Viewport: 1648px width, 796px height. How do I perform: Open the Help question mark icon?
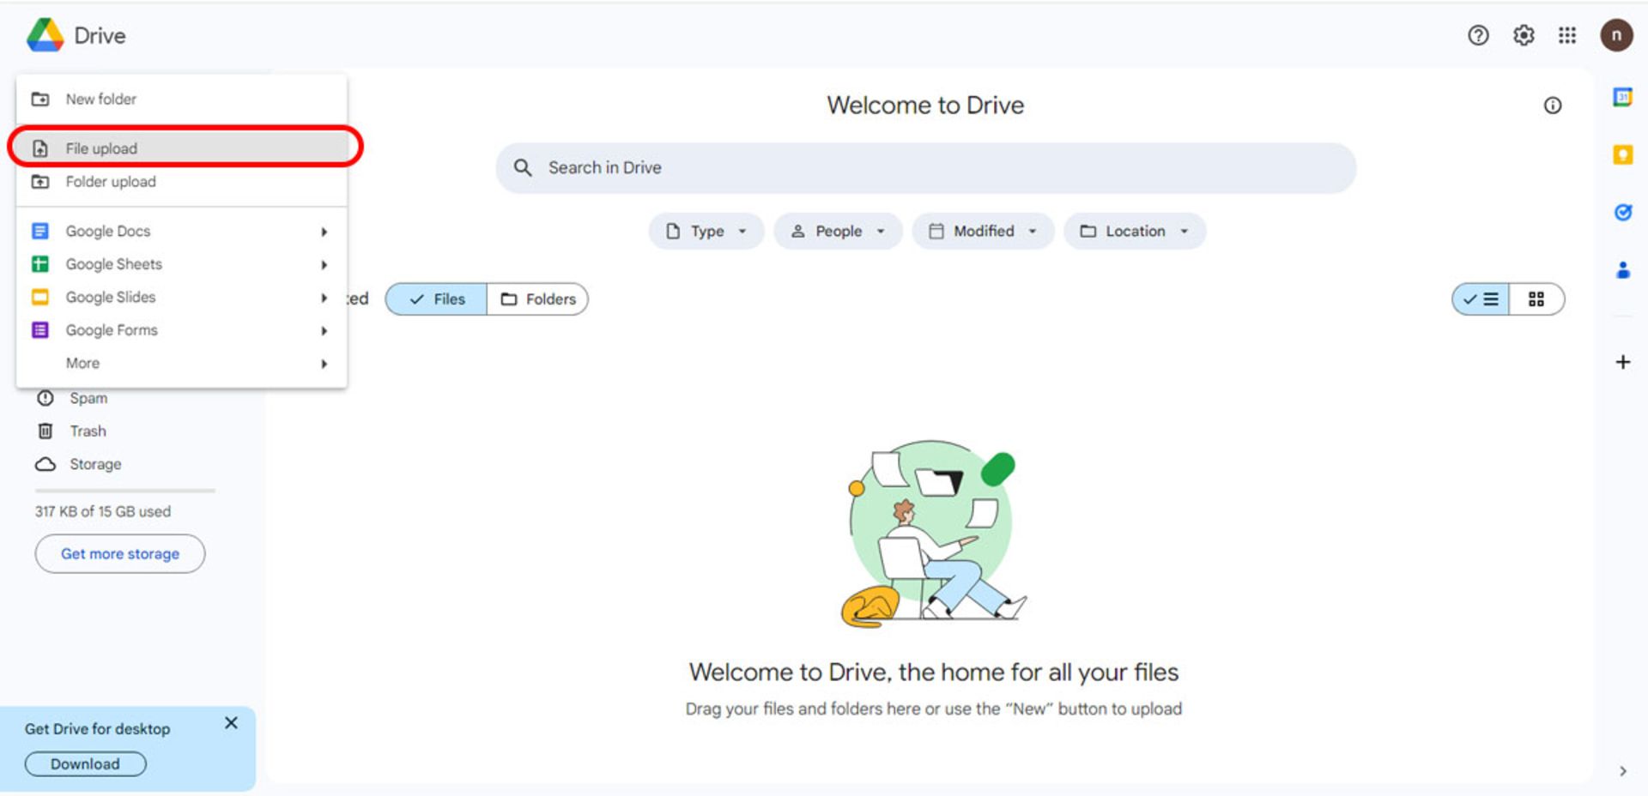click(1478, 35)
